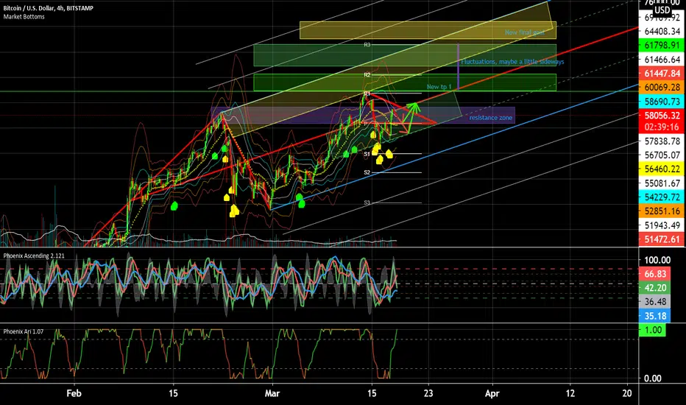This screenshot has height=405, width=686.
Task: Open the Phoenix Ascending 2.121 indicator label
Action: (34, 256)
